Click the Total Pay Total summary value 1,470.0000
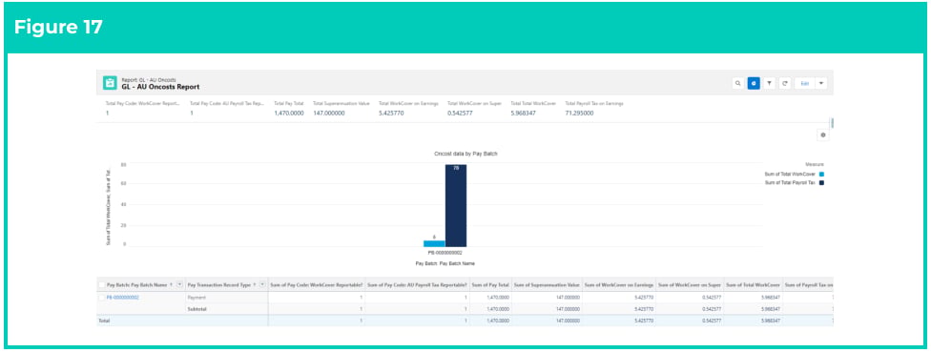This screenshot has height=353, width=931. point(289,113)
